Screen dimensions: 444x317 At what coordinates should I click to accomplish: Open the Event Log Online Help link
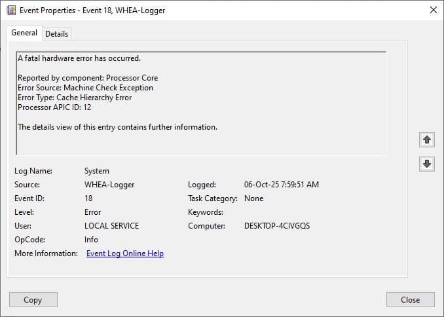[x=125, y=253]
